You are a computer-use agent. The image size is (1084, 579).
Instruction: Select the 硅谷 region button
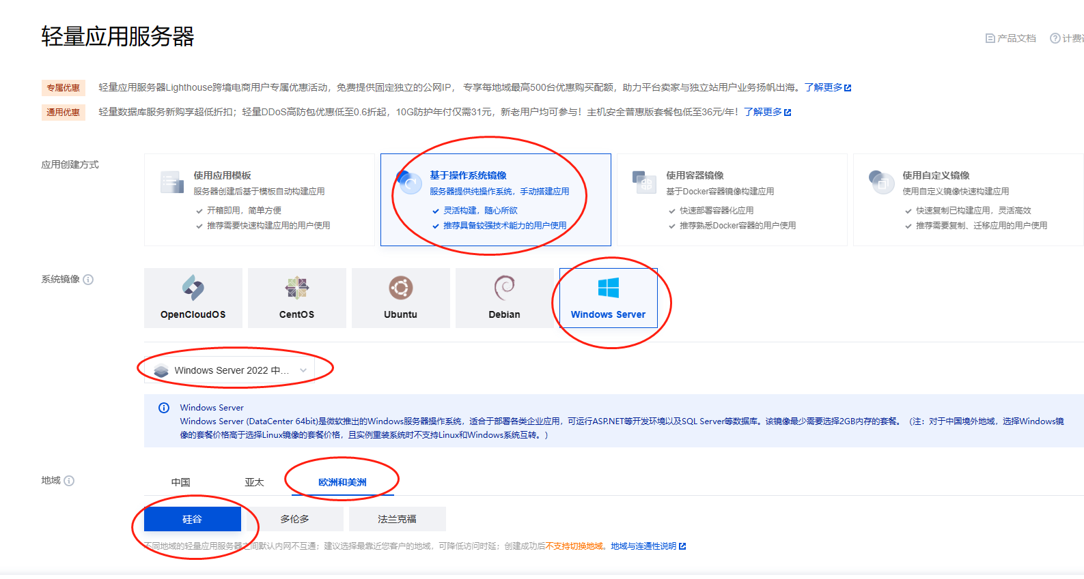pyautogui.click(x=193, y=519)
